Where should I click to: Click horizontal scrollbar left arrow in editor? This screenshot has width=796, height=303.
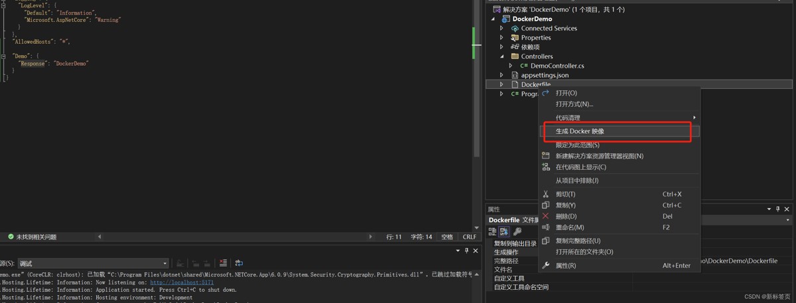(99, 237)
